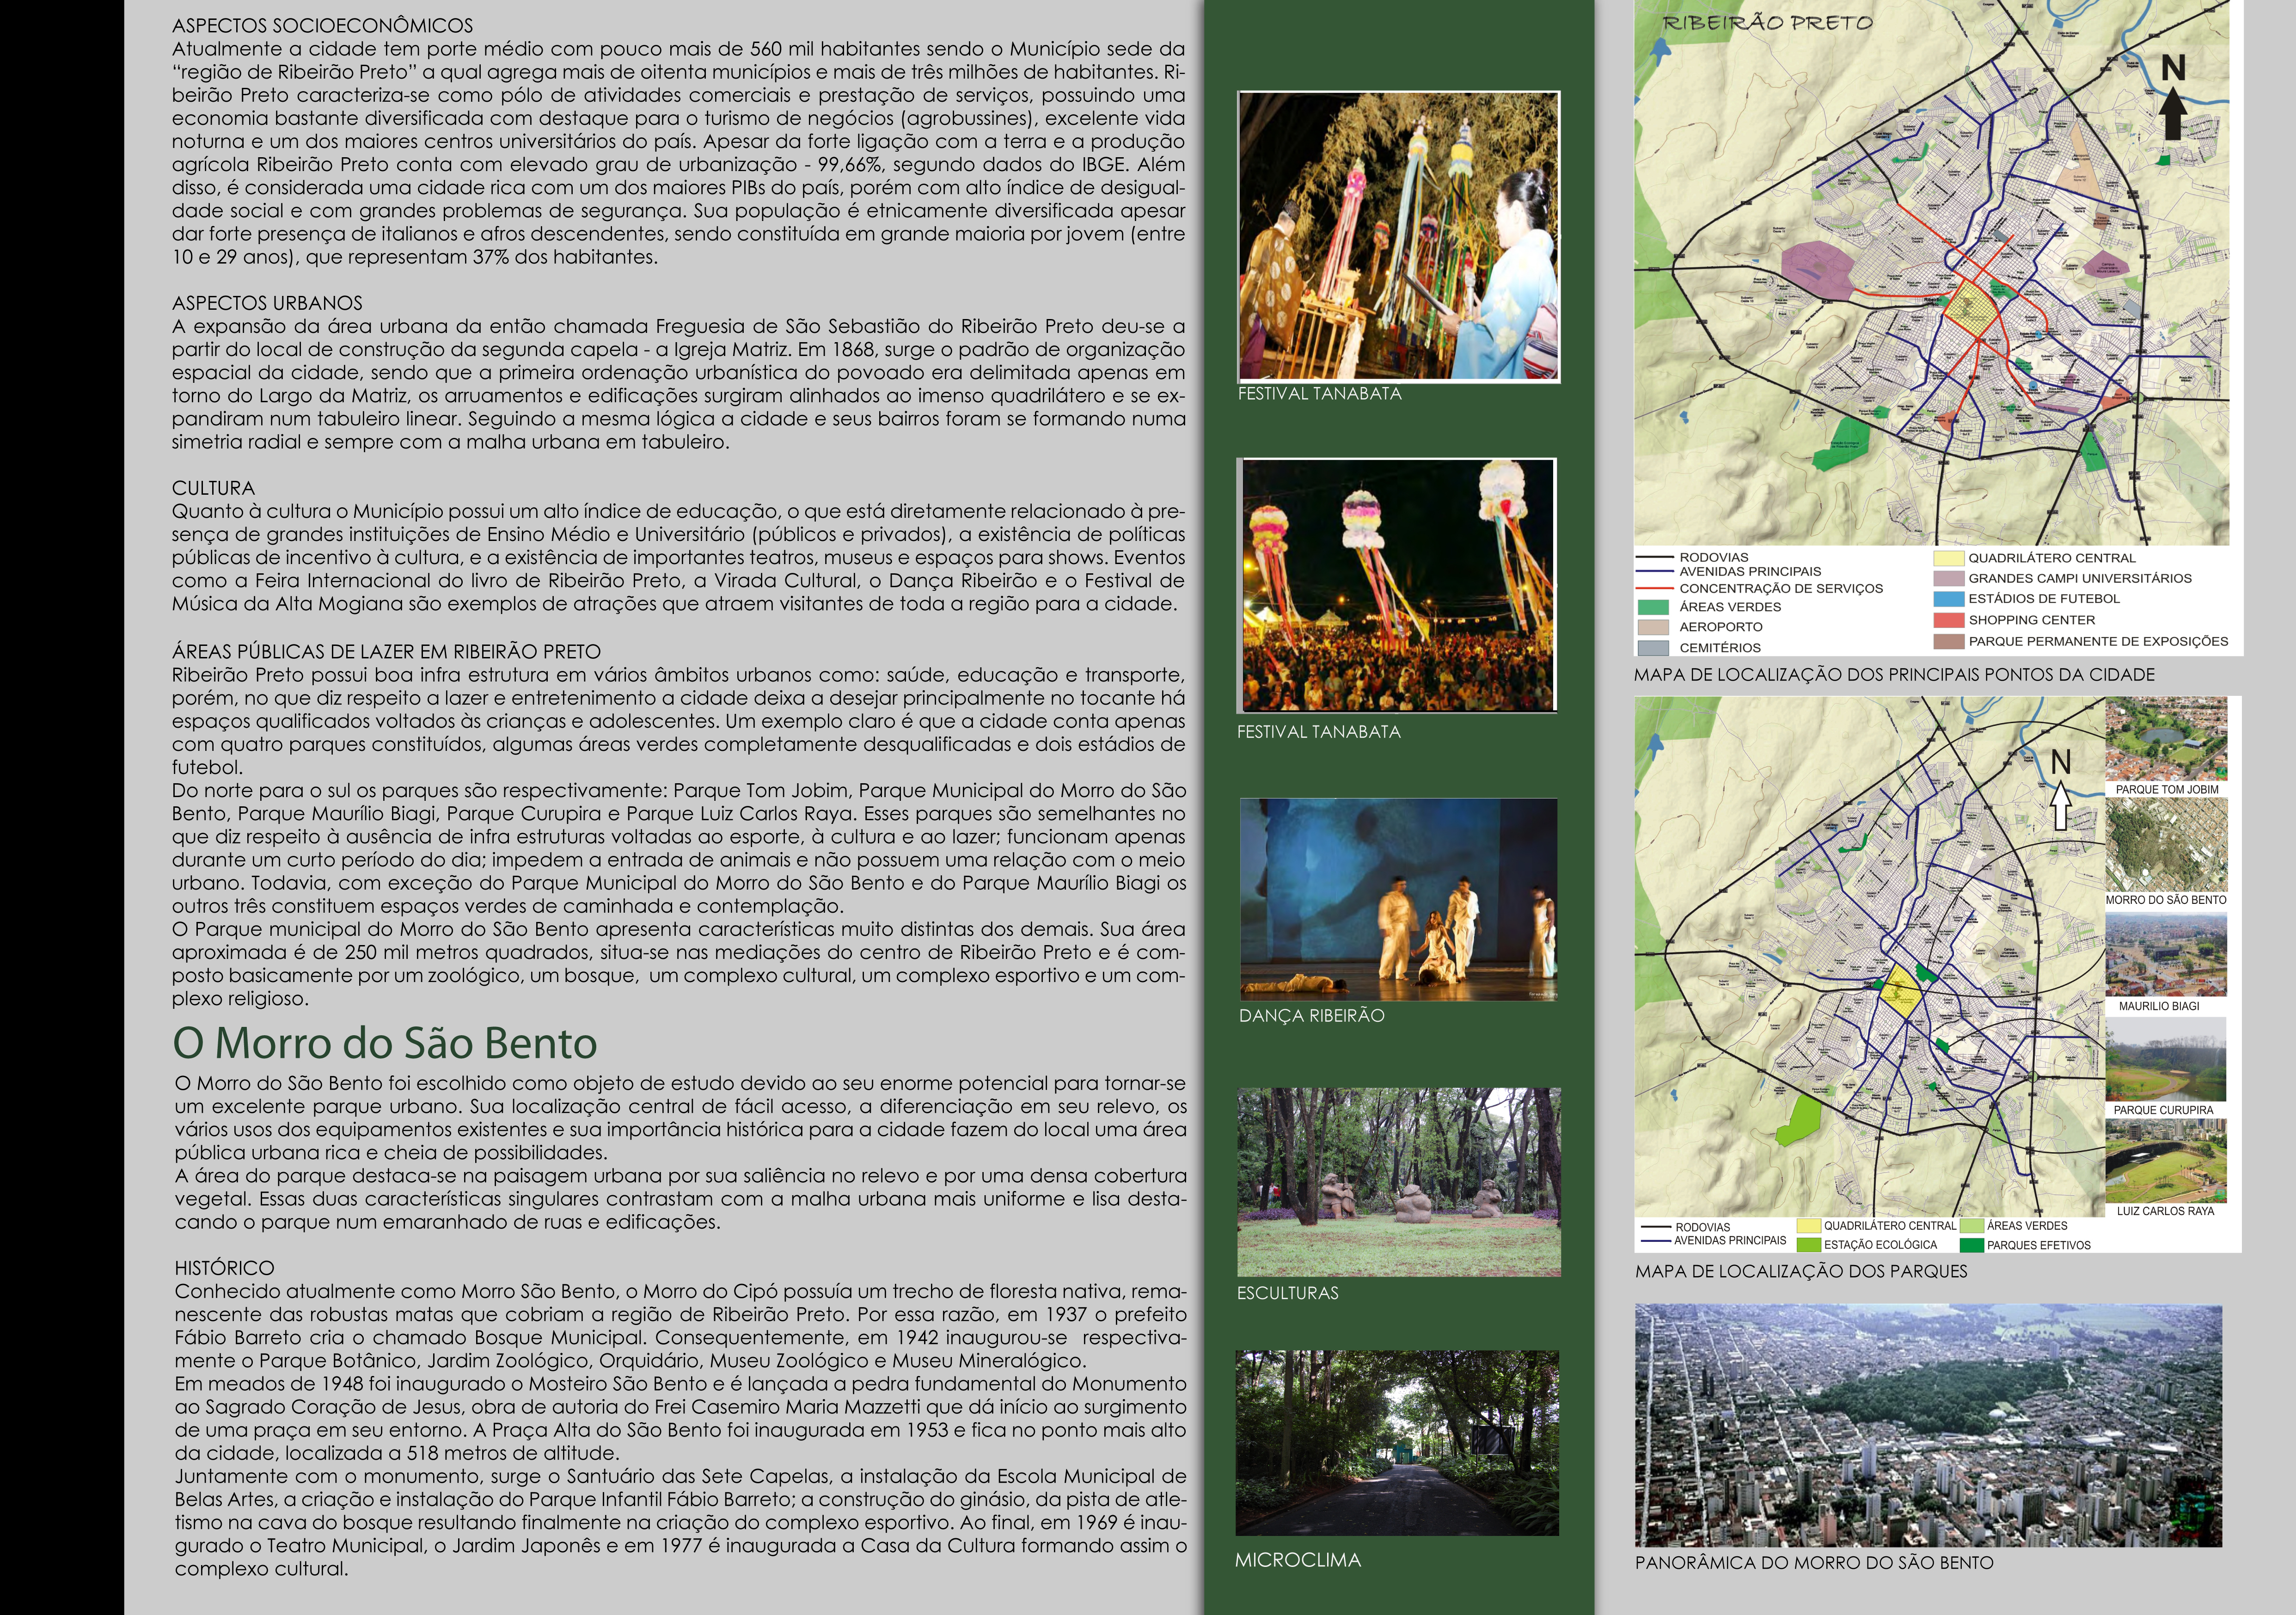2296x1615 pixels.
Task: Click the Mapa de Localização dos Principais Pontos da Cidade caption
Action: pos(1894,675)
